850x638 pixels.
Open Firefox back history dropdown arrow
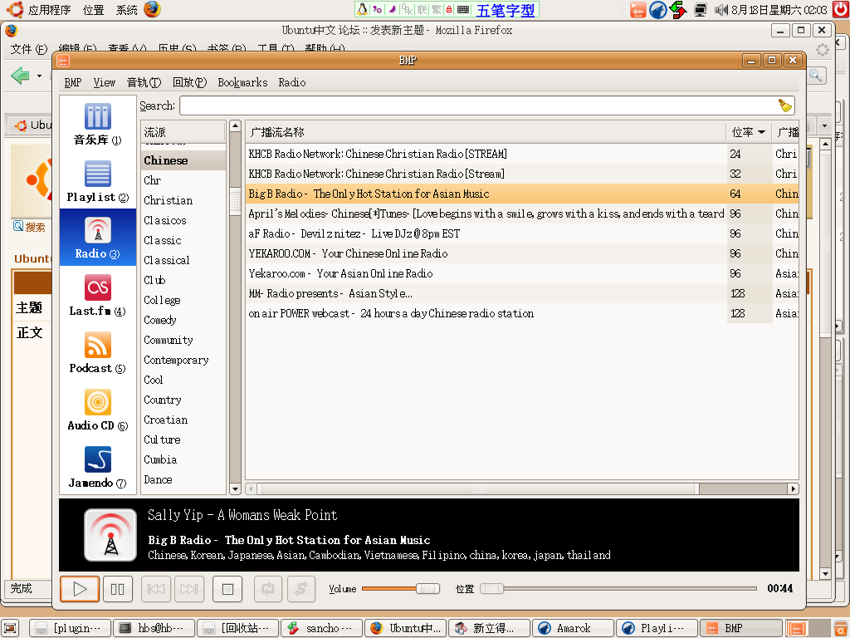pyautogui.click(x=39, y=76)
